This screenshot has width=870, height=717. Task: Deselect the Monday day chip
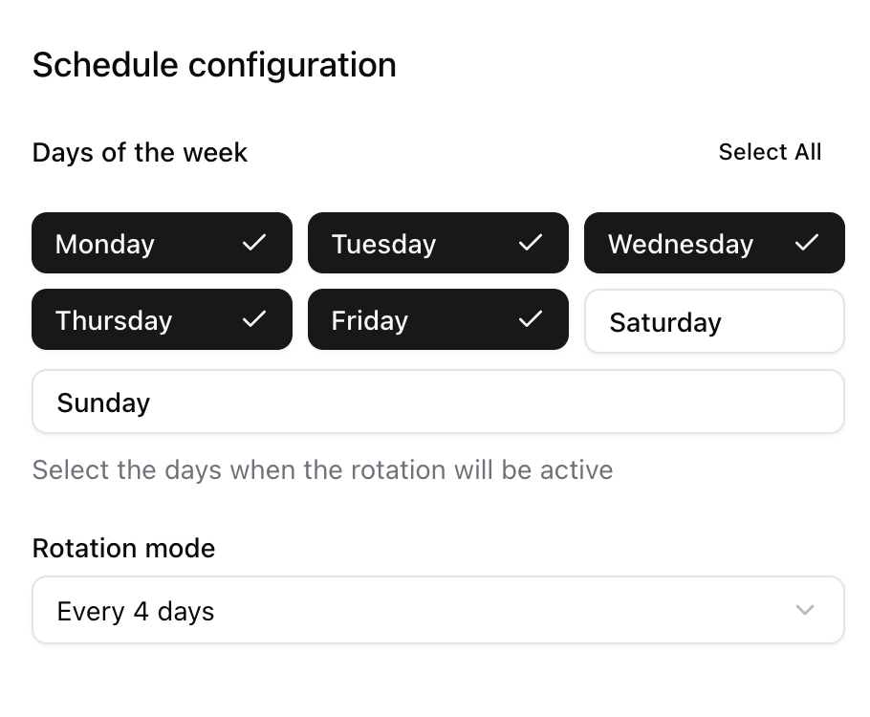point(162,243)
